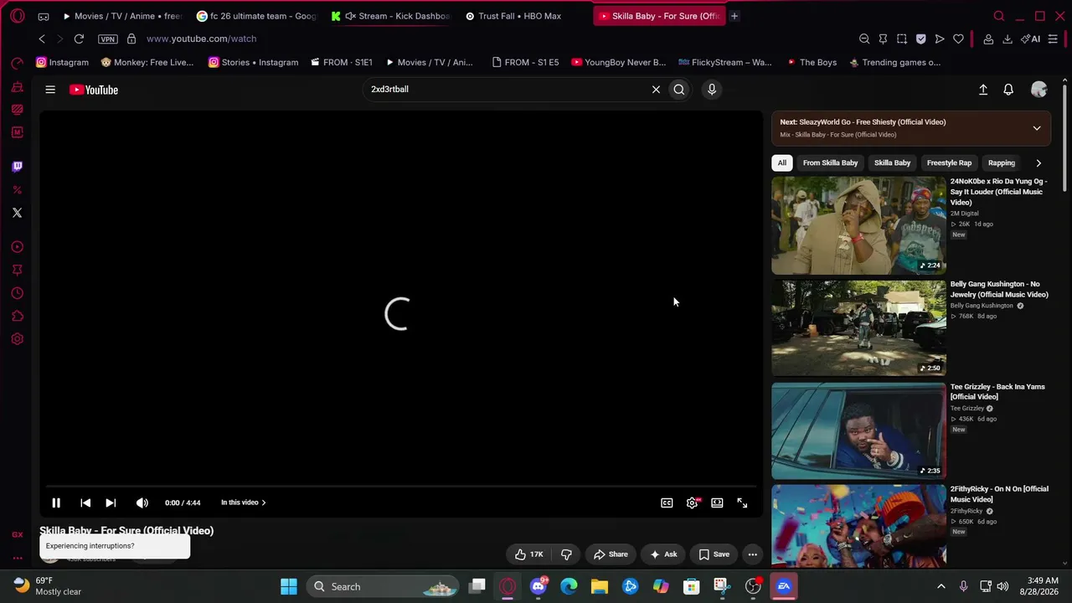This screenshot has width=1072, height=603.
Task: Open a new browser tab
Action: point(734,16)
